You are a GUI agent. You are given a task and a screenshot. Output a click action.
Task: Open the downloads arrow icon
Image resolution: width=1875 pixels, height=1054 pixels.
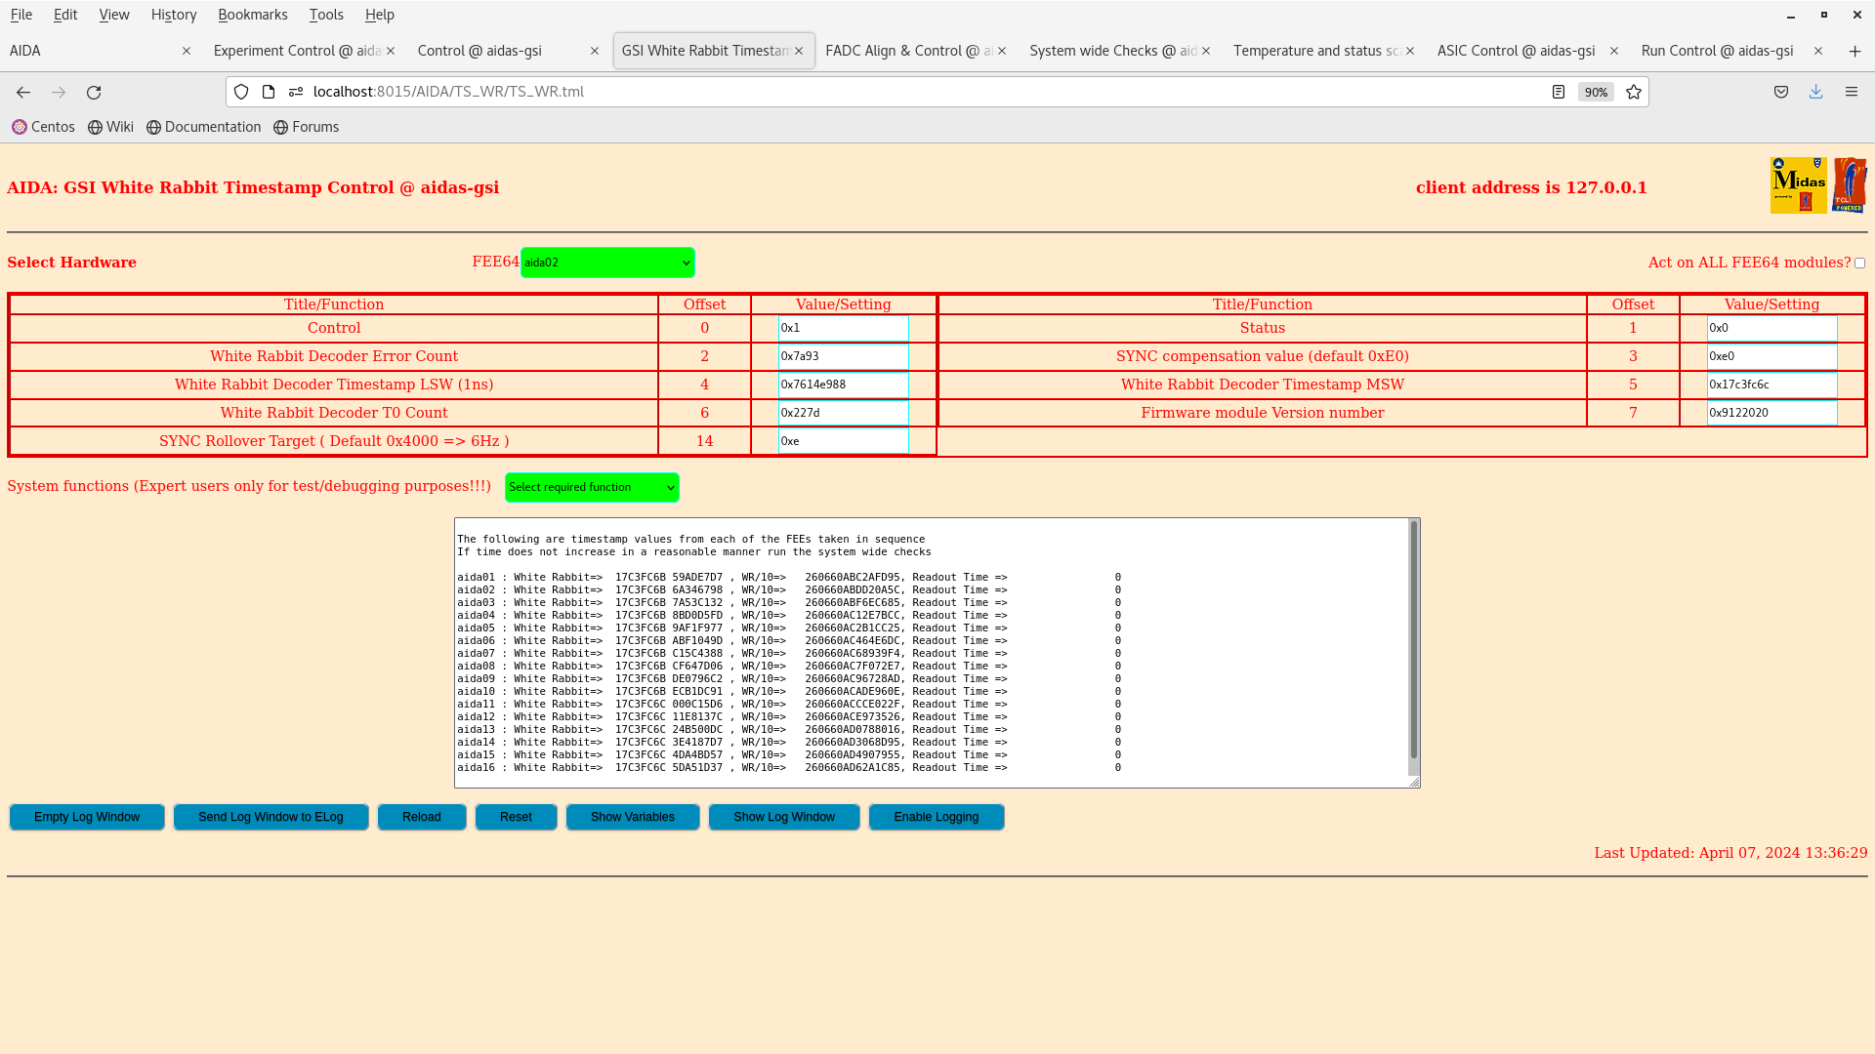1815,92
